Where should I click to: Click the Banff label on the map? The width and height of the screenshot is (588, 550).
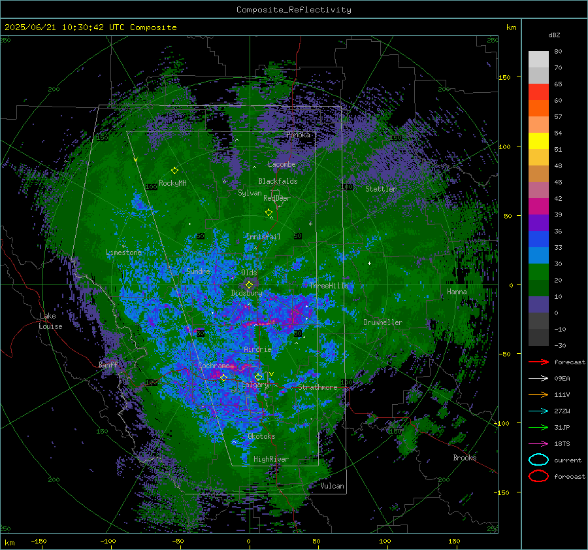tap(108, 364)
